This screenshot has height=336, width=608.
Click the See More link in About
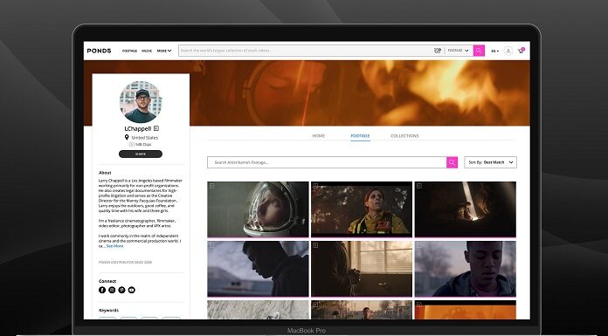114,246
